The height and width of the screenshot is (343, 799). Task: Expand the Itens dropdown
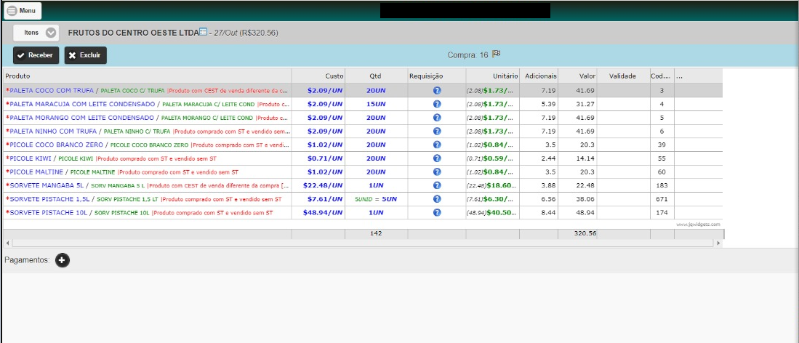[36, 33]
